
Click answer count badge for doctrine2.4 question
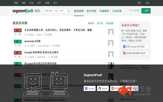18,42
